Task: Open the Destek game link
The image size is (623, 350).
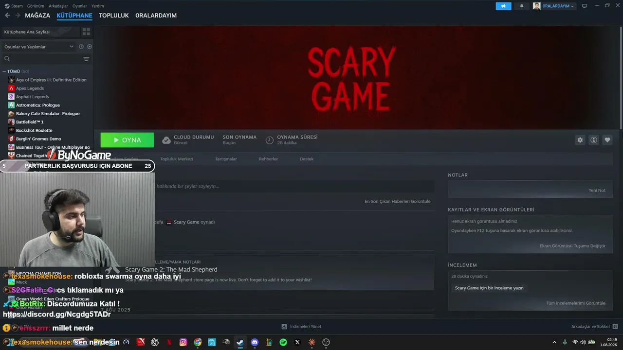Action: pyautogui.click(x=307, y=159)
